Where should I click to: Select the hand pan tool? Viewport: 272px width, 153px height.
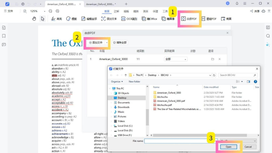(x=34, y=19)
